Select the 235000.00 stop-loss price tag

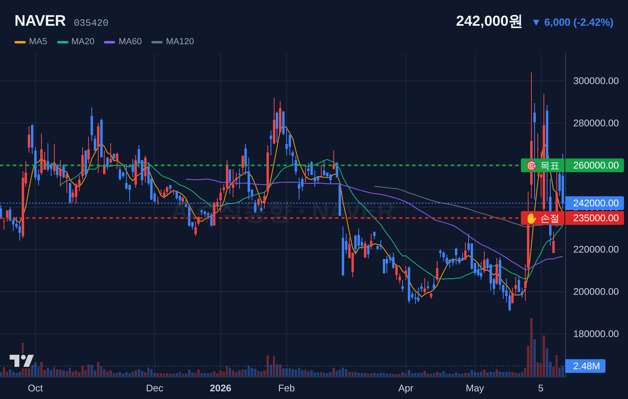tap(595, 218)
